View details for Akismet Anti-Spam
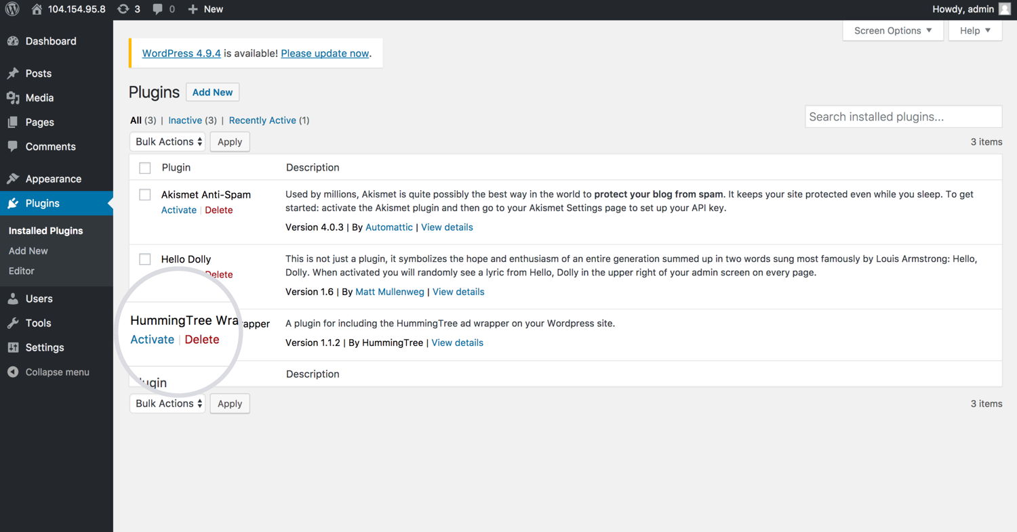The image size is (1017, 532). [x=447, y=227]
